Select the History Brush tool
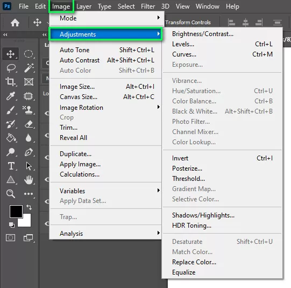 tap(10, 124)
